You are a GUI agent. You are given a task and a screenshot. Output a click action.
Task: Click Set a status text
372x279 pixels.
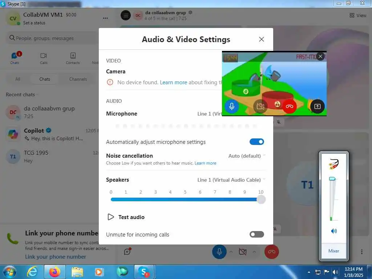tap(34, 23)
